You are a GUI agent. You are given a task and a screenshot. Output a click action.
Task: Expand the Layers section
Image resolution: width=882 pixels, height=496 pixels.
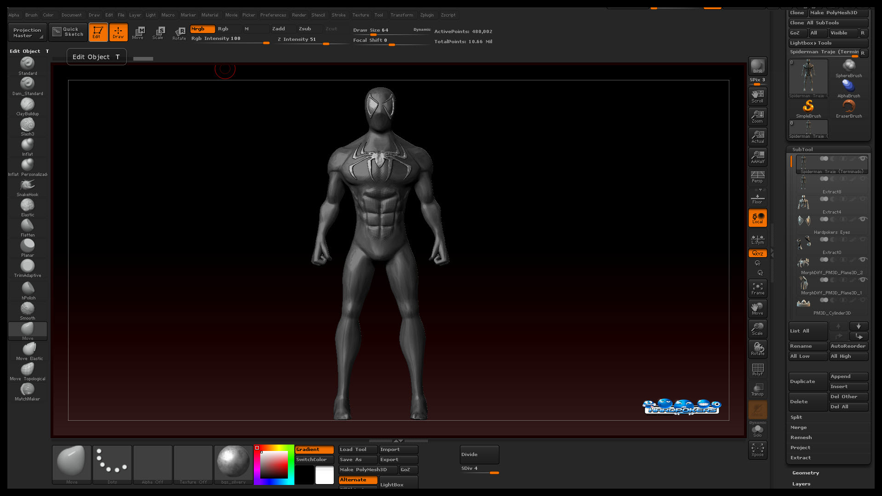click(801, 484)
